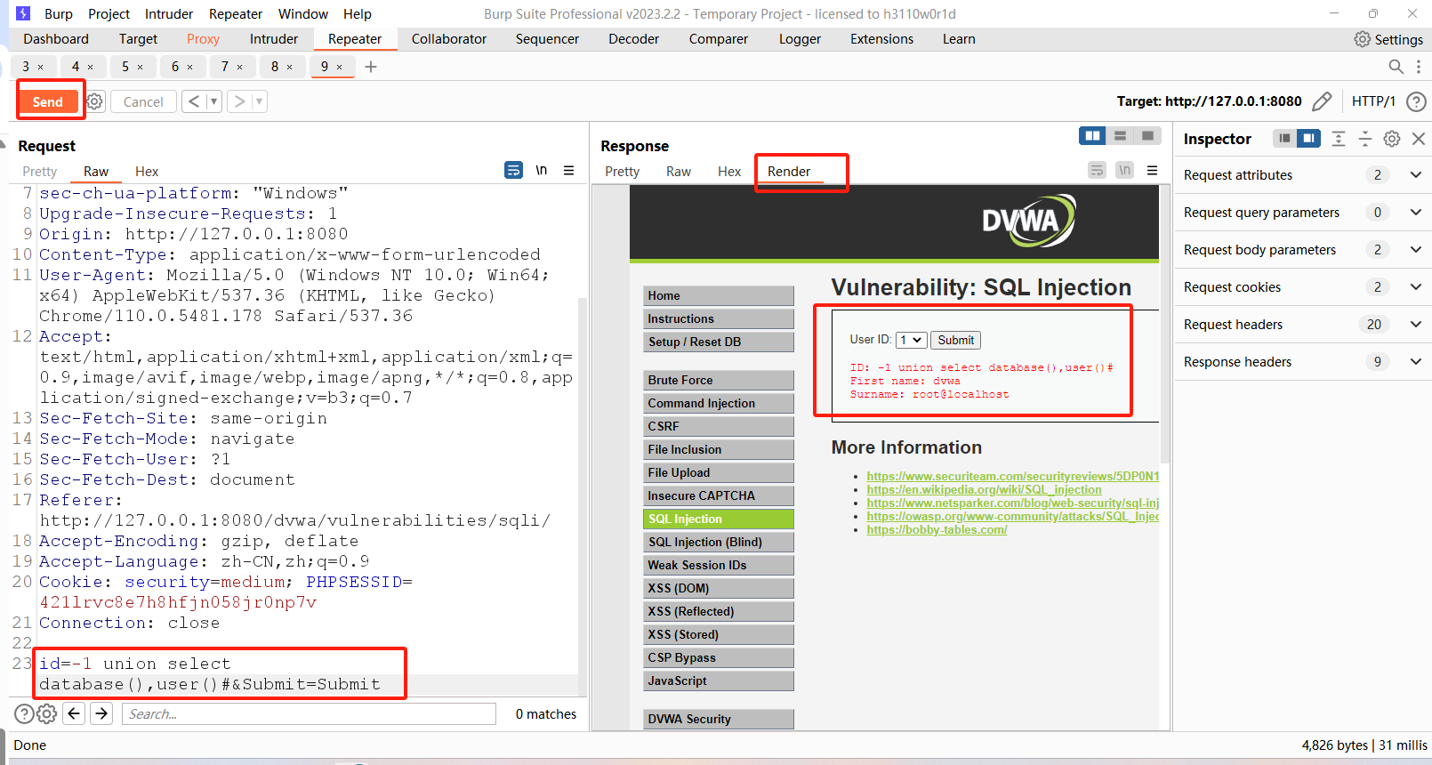Open the Window menu
Viewport: 1432px width, 765px height.
[x=303, y=14]
